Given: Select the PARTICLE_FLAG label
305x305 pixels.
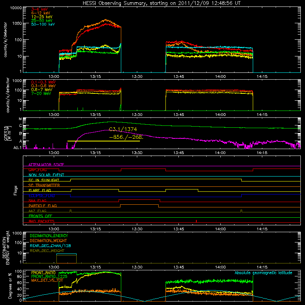Looking at the screenshot, I should (43, 205).
